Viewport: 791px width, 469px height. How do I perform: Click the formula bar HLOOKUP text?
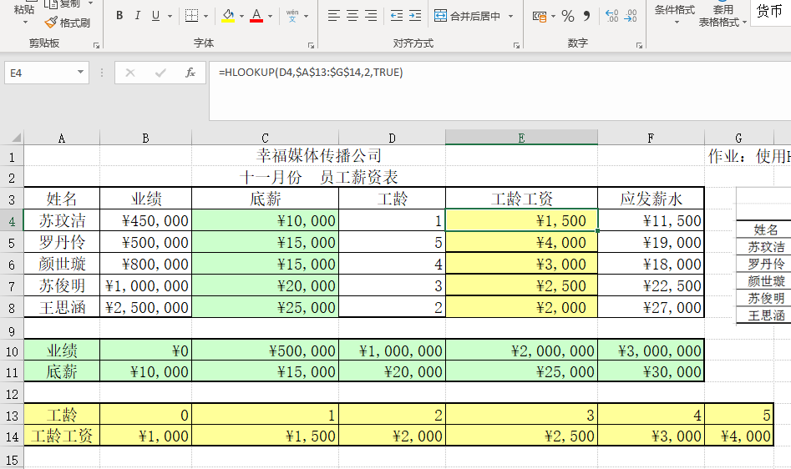(311, 73)
